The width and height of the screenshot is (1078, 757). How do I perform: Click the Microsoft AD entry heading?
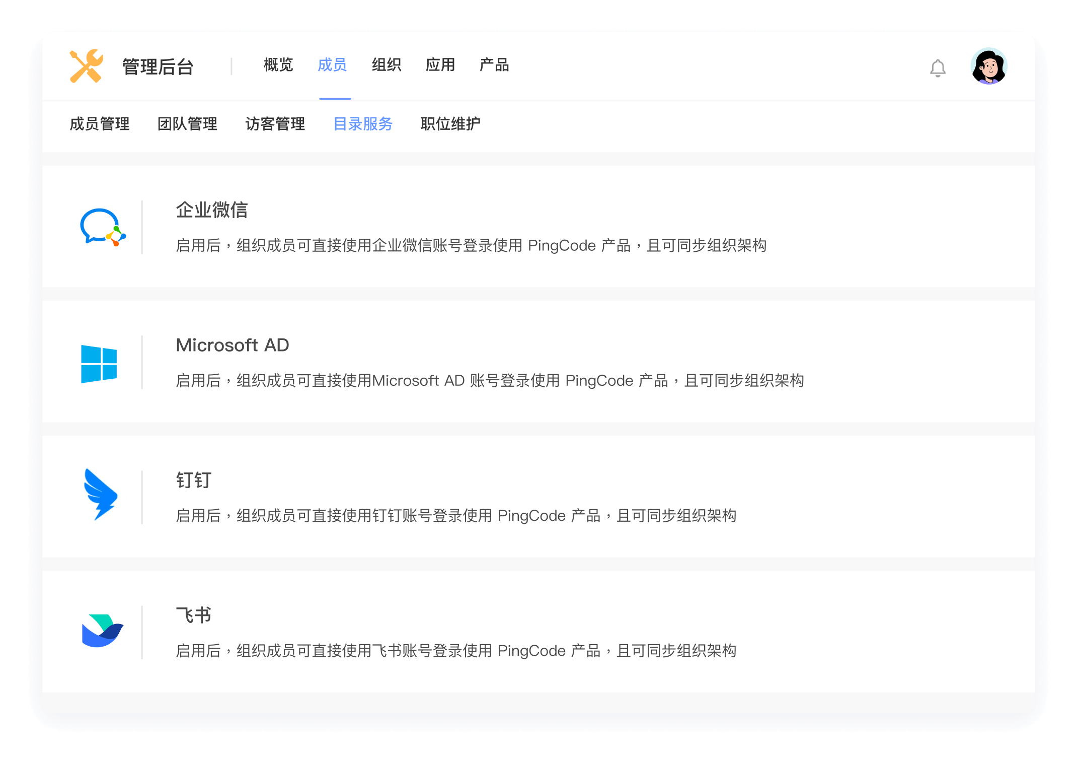pyautogui.click(x=232, y=346)
